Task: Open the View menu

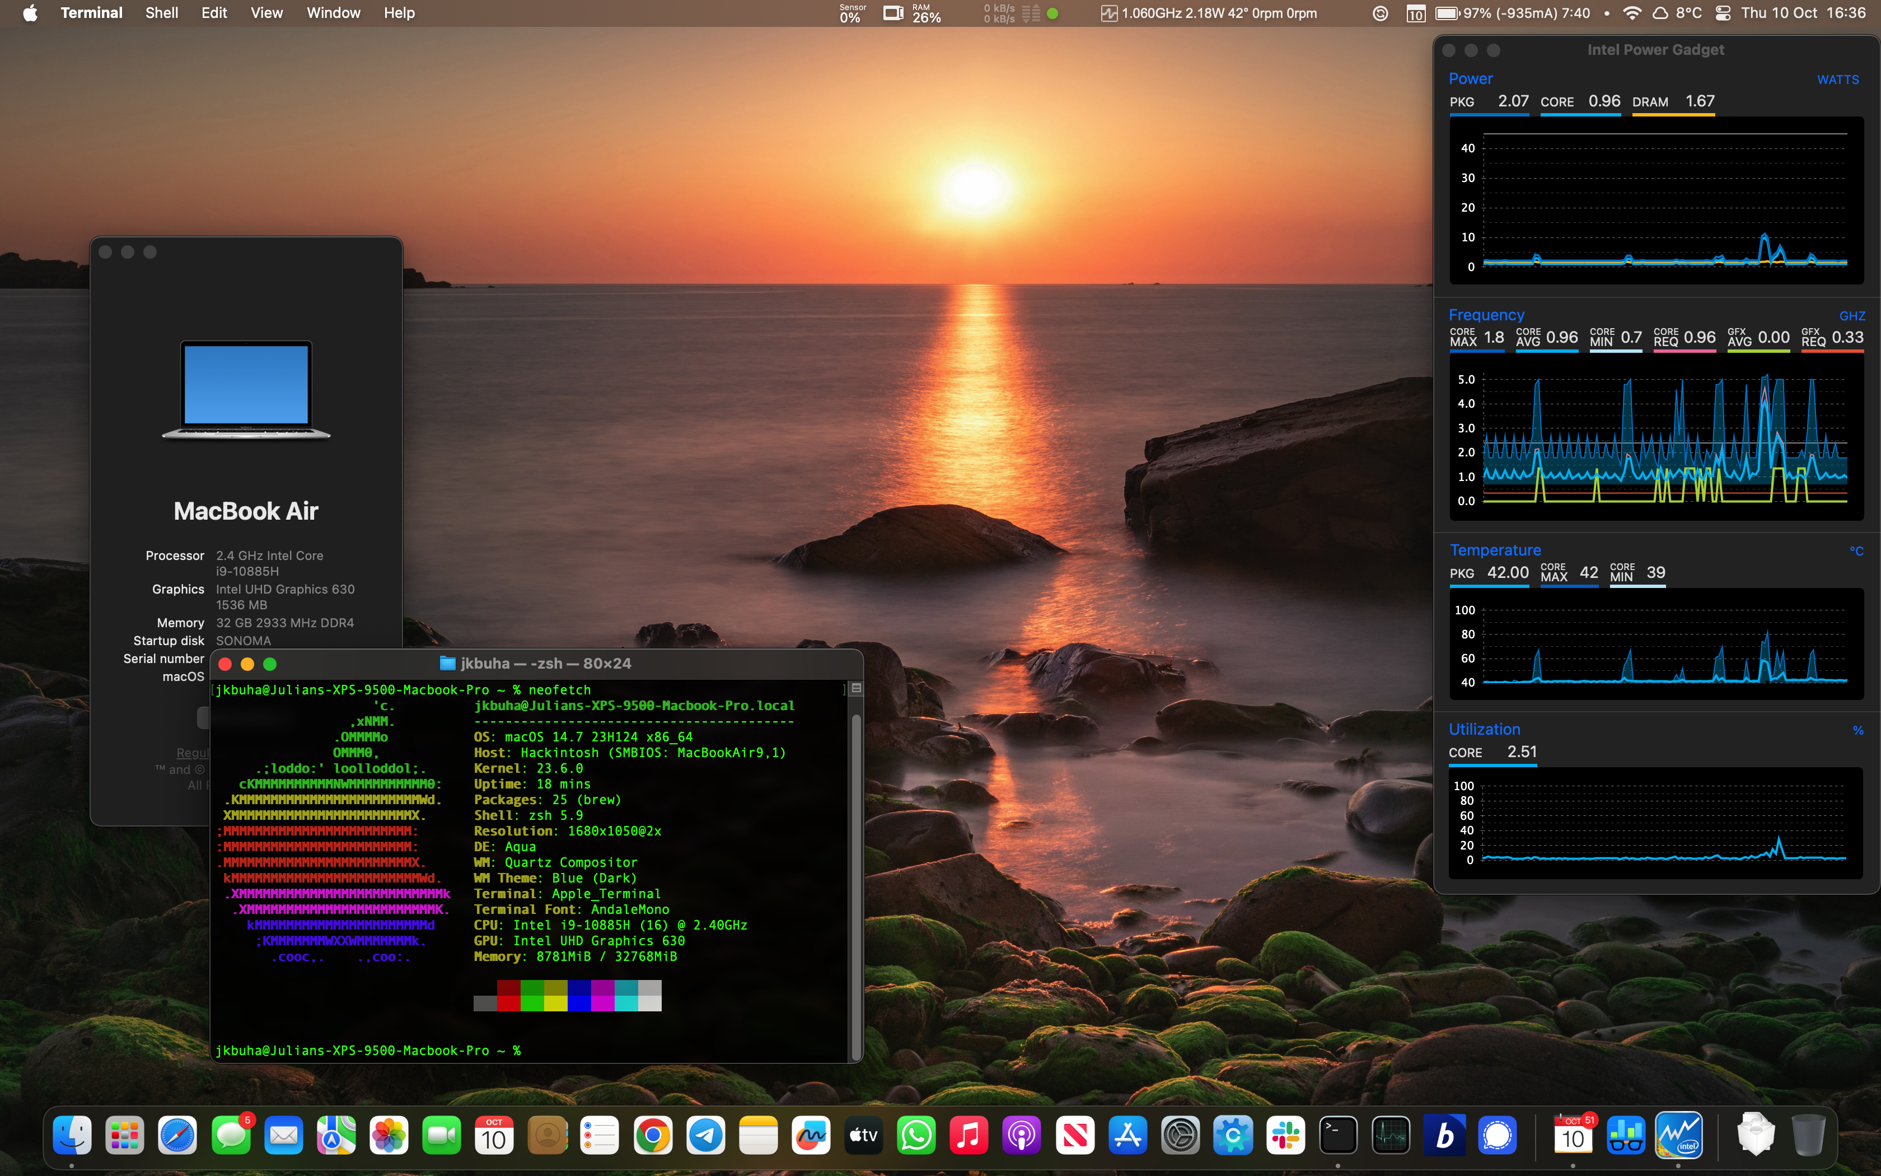Action: [266, 13]
